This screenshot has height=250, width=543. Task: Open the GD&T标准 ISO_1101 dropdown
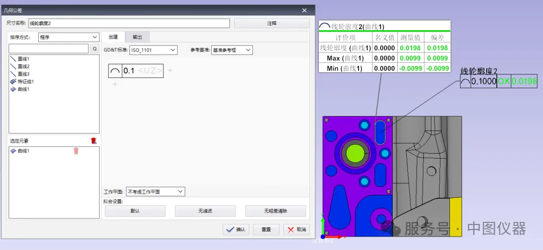pos(153,50)
